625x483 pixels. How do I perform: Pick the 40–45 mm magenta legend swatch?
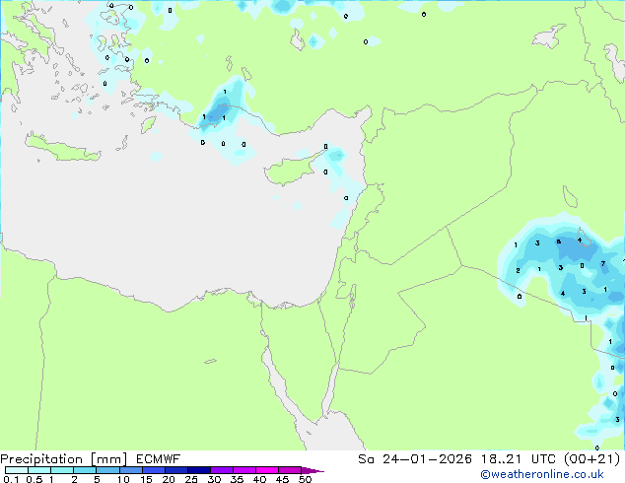(x=267, y=470)
